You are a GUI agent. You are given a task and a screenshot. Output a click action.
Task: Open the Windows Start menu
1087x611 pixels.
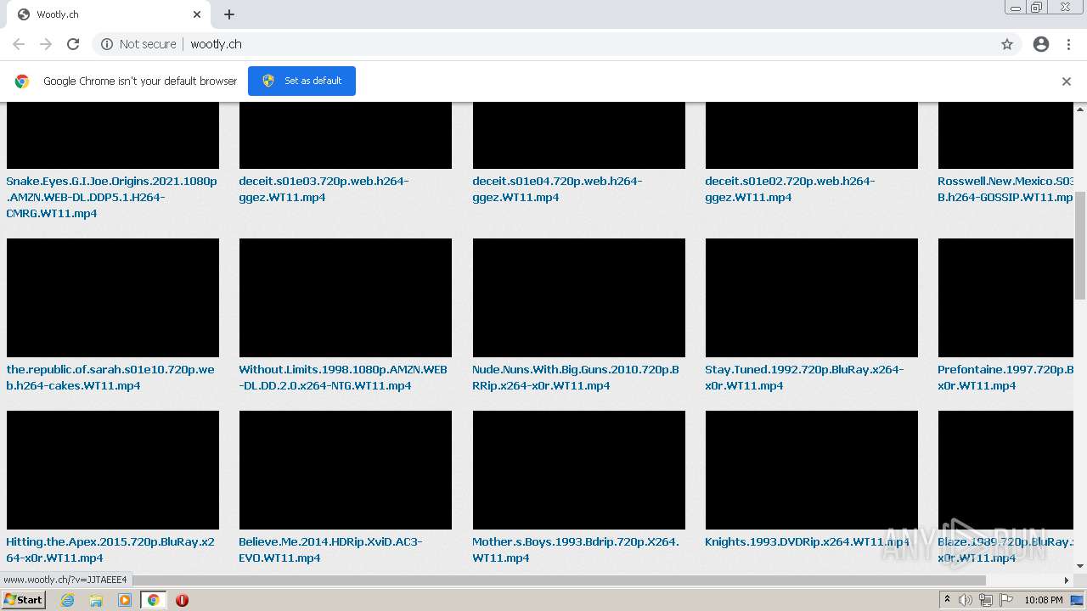click(x=24, y=599)
